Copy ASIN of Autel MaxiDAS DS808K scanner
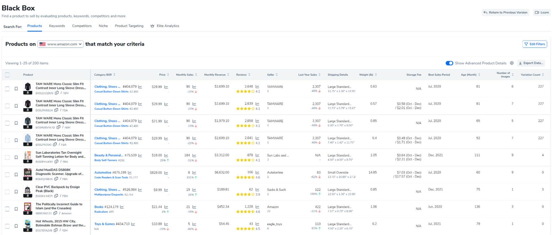The image size is (552, 235). (56, 179)
